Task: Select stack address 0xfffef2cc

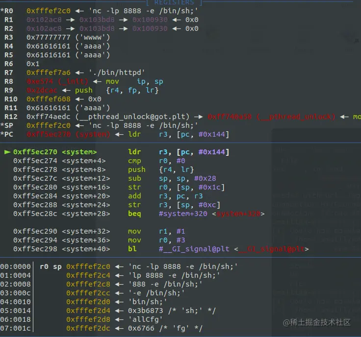Action: click(88, 293)
